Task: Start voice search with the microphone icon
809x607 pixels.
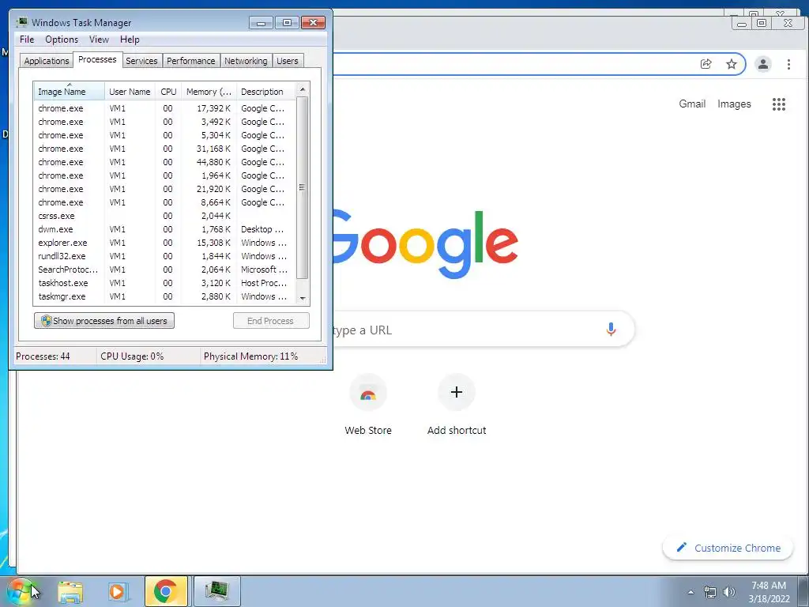Action: (x=611, y=330)
